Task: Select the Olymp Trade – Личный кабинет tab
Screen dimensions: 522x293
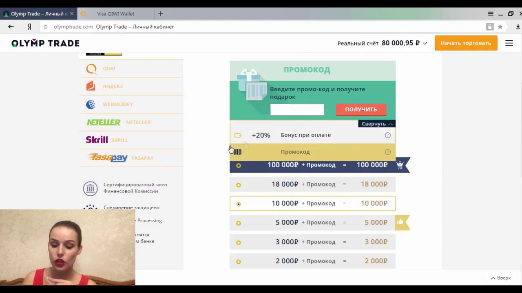Action: tap(38, 14)
